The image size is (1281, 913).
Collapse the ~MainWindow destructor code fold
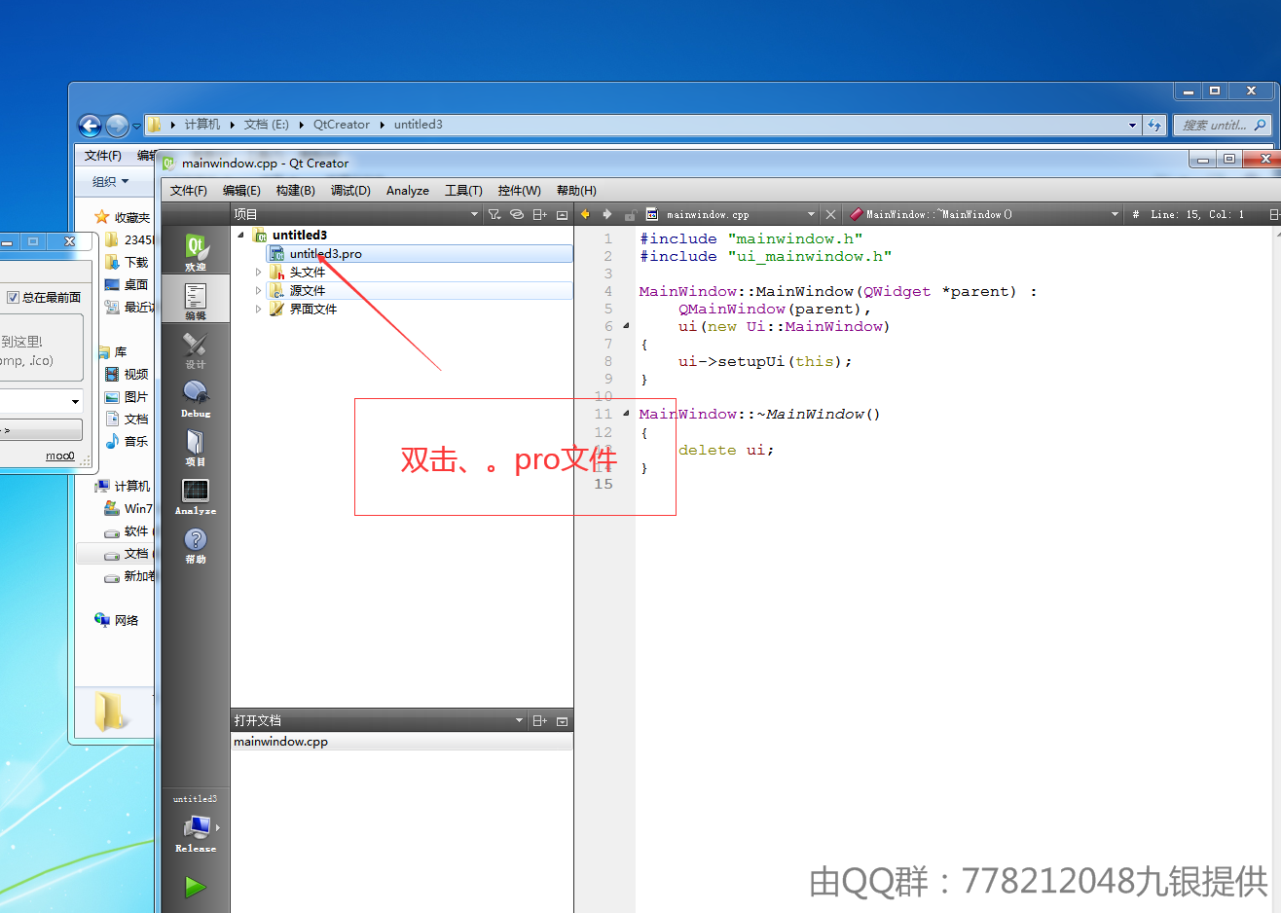(626, 414)
